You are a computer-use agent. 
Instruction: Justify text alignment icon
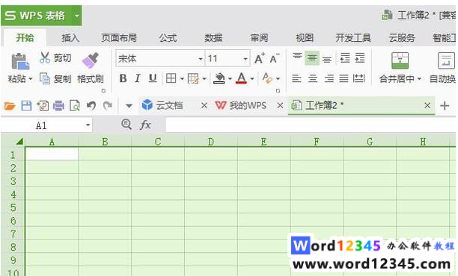343,78
